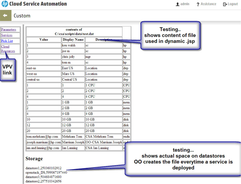The image size is (241, 184).
Task: Select the tom.mehrkam@hp.com cell
Action: tap(44, 136)
